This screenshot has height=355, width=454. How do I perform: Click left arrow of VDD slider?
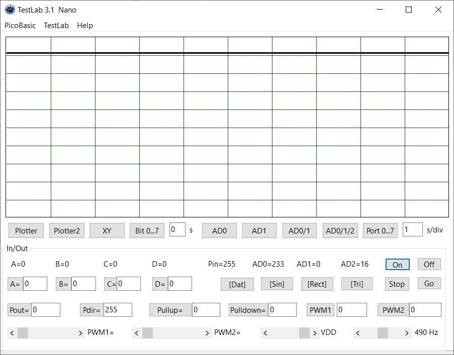(265, 333)
